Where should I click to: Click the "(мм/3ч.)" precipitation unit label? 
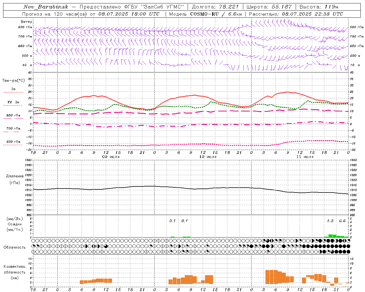pos(15,219)
